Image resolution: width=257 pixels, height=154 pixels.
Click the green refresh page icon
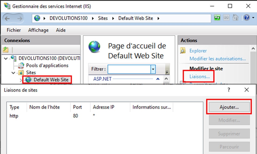tap(217, 17)
